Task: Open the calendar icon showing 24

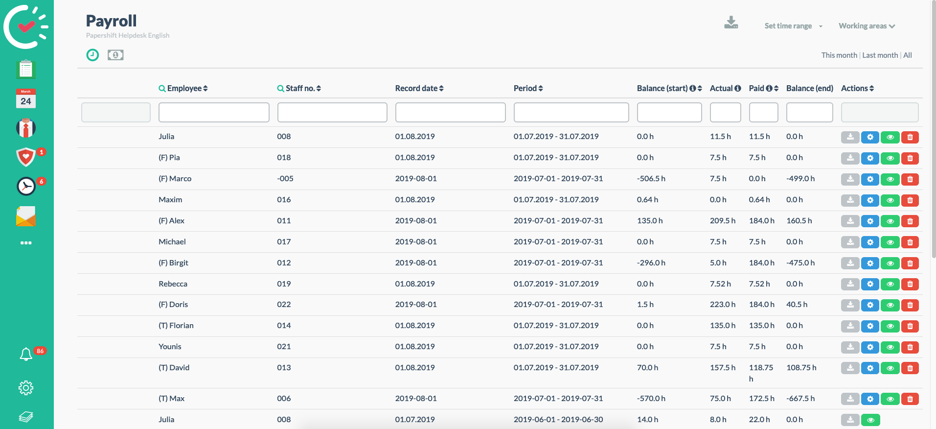Action: tap(26, 98)
